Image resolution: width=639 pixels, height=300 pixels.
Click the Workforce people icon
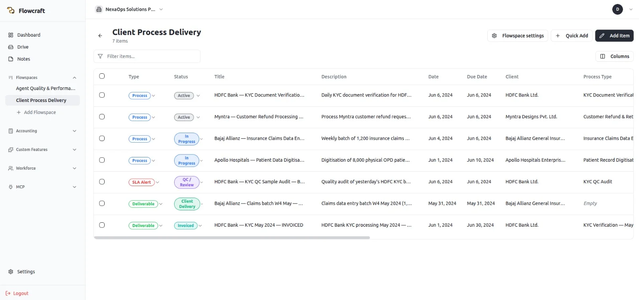tap(11, 169)
